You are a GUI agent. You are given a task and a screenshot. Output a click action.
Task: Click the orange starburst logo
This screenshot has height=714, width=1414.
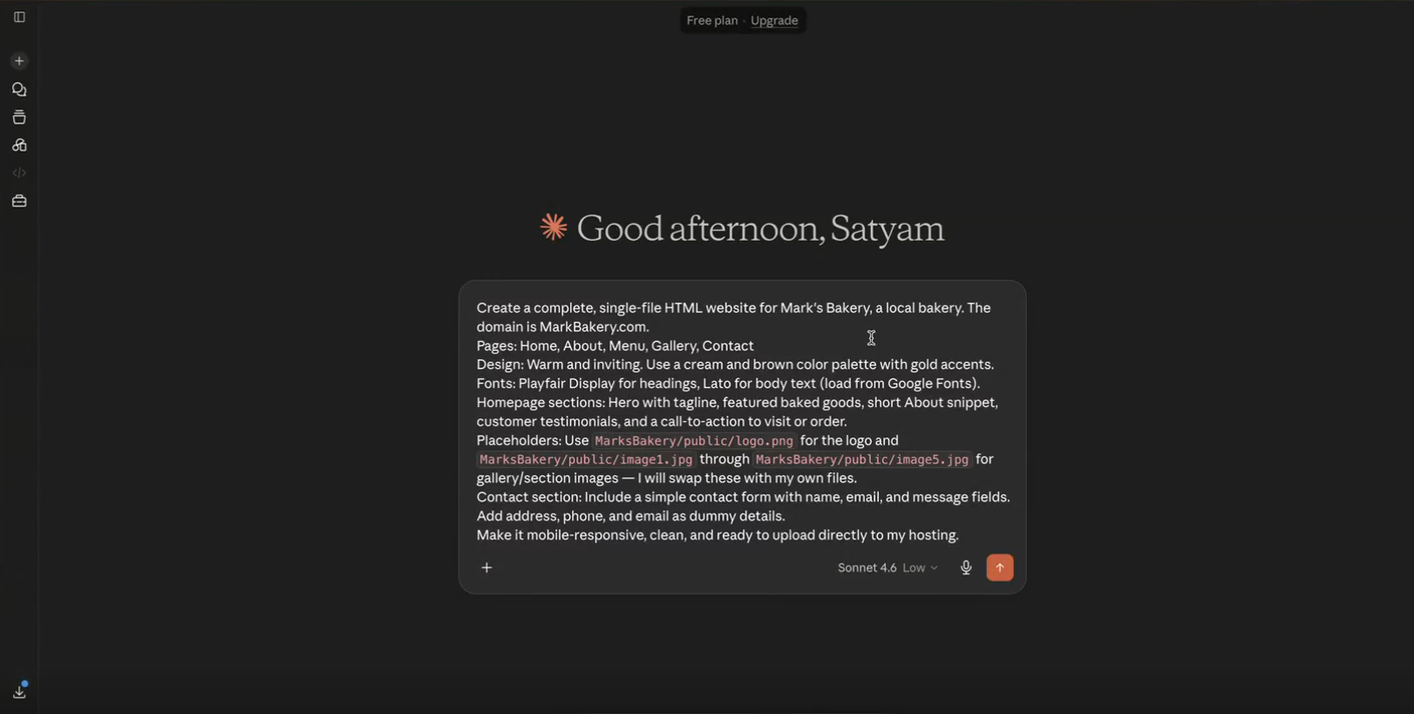point(554,228)
